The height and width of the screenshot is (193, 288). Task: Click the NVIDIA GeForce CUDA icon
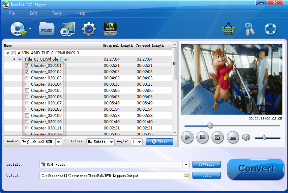tap(110, 29)
